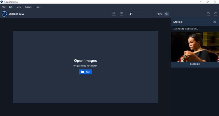Click the 'Open images' heading

pos(85,61)
